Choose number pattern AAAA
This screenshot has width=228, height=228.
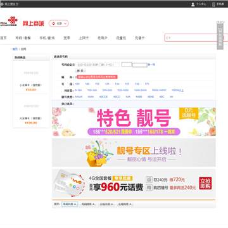(x=91, y=97)
